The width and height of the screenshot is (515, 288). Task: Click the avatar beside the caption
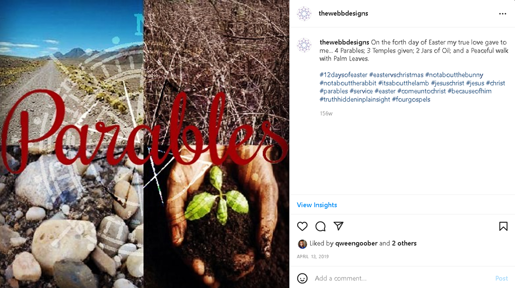pyautogui.click(x=304, y=45)
